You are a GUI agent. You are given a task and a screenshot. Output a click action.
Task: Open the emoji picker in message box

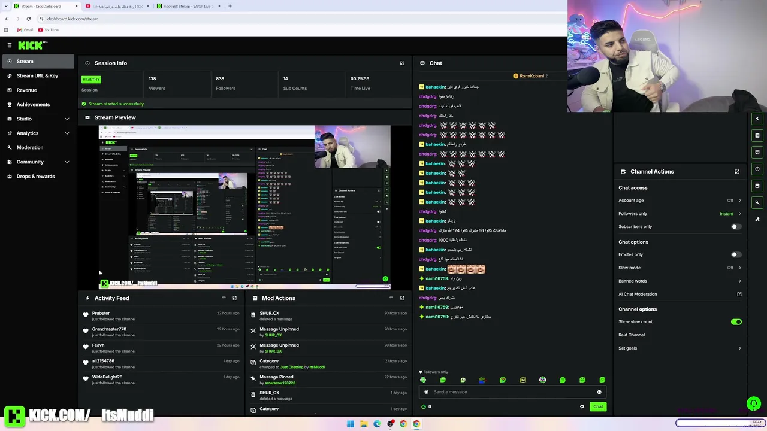(599, 392)
